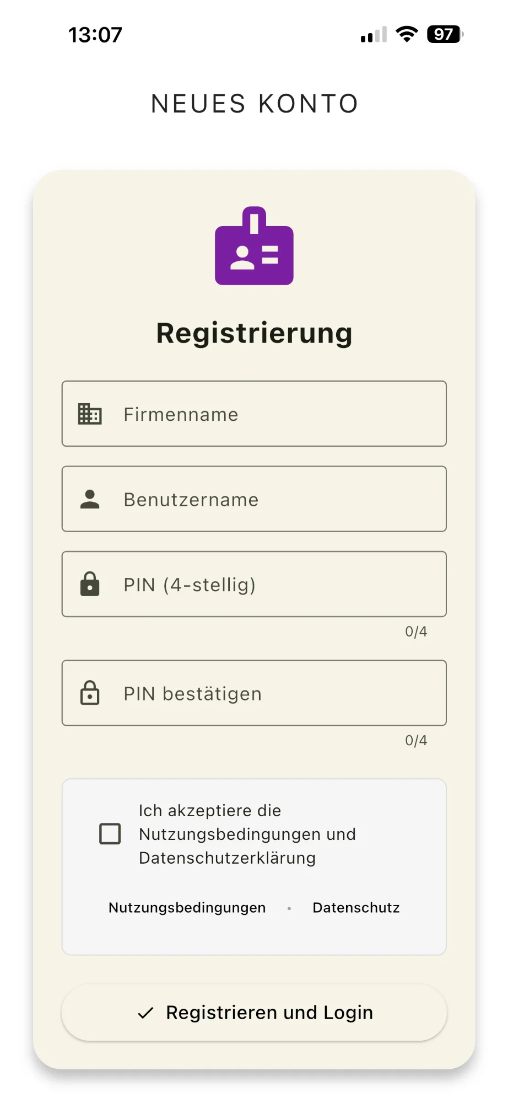Click the Firmenname input field
The height and width of the screenshot is (1103, 508).
[254, 414]
